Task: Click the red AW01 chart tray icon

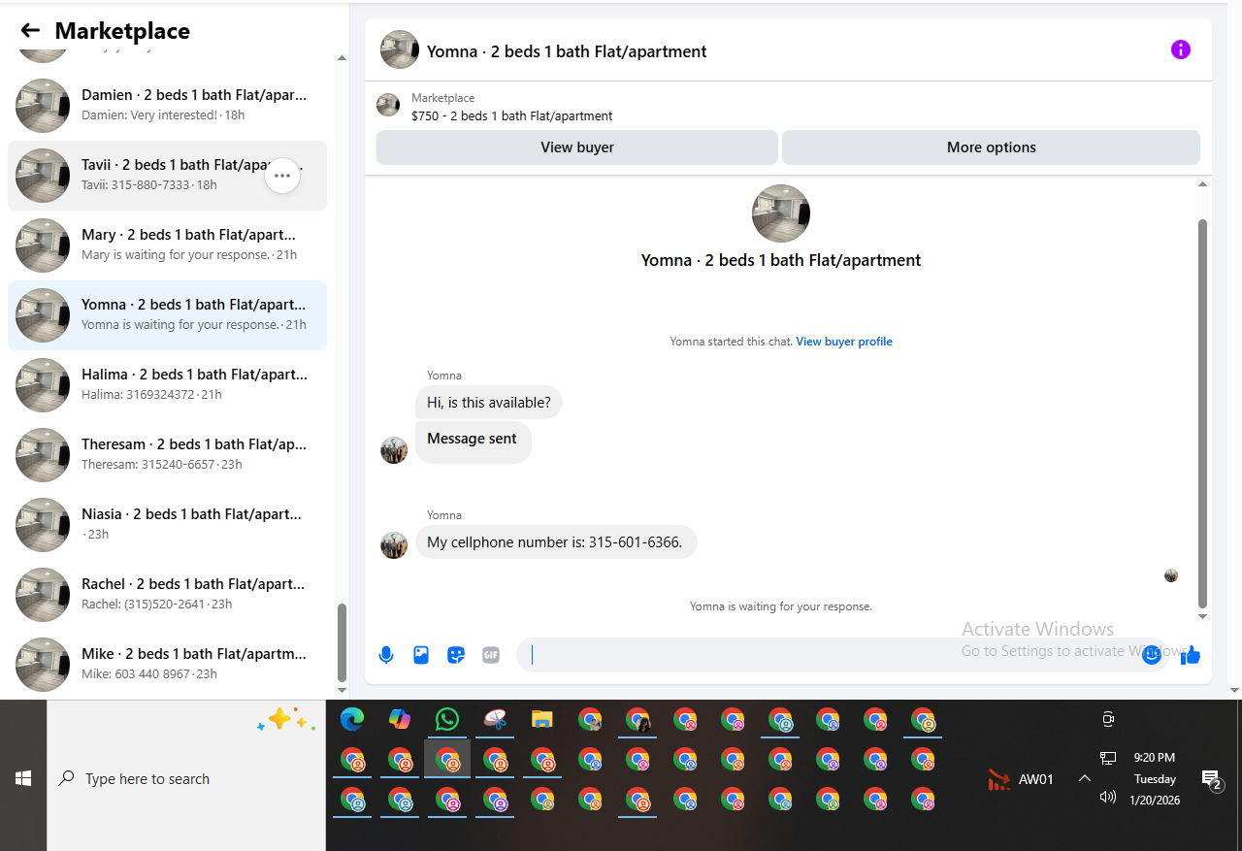Action: (x=999, y=779)
